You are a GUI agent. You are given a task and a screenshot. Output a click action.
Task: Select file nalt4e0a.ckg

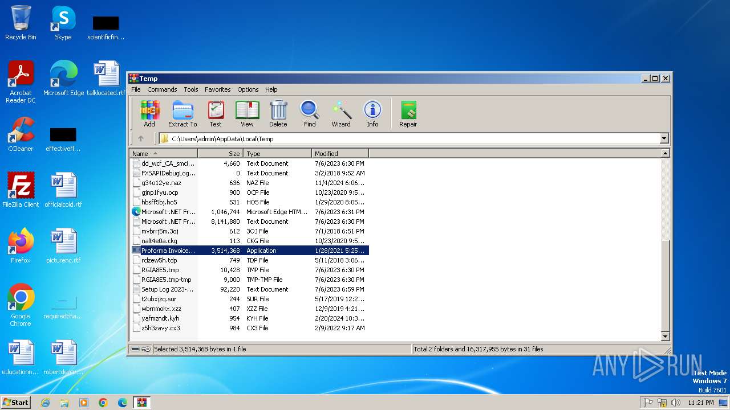coord(250,241)
